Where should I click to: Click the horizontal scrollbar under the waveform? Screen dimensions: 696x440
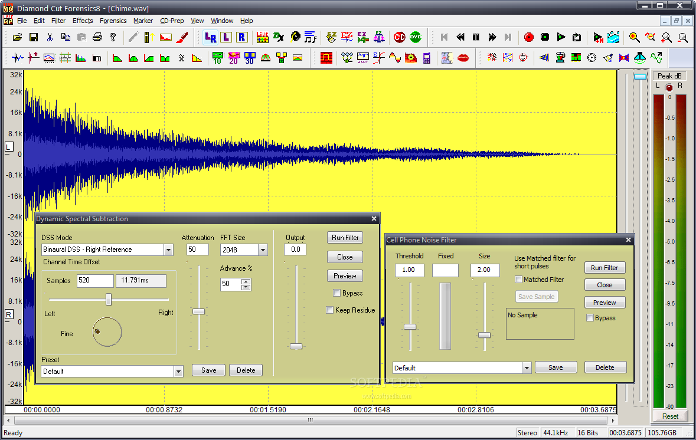click(x=311, y=420)
